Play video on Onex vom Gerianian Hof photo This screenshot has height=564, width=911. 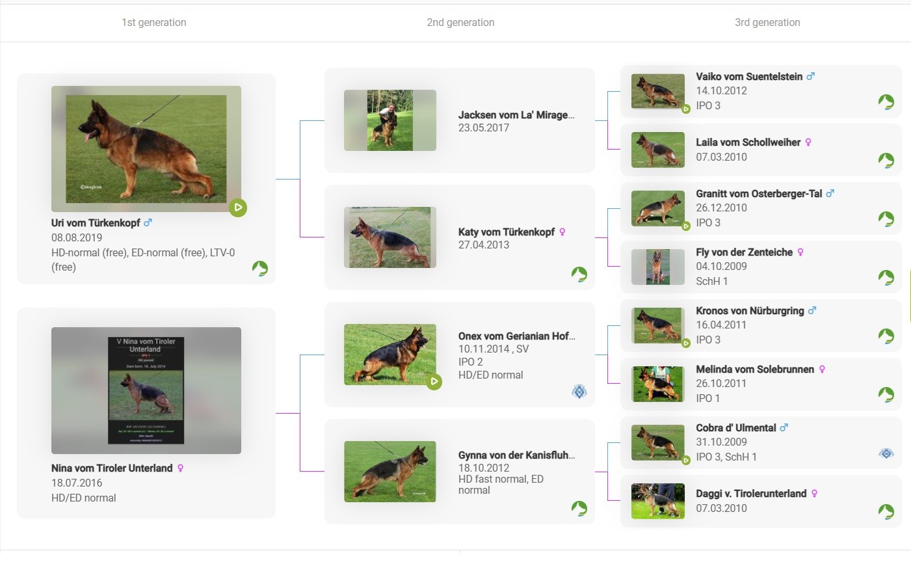tap(434, 382)
